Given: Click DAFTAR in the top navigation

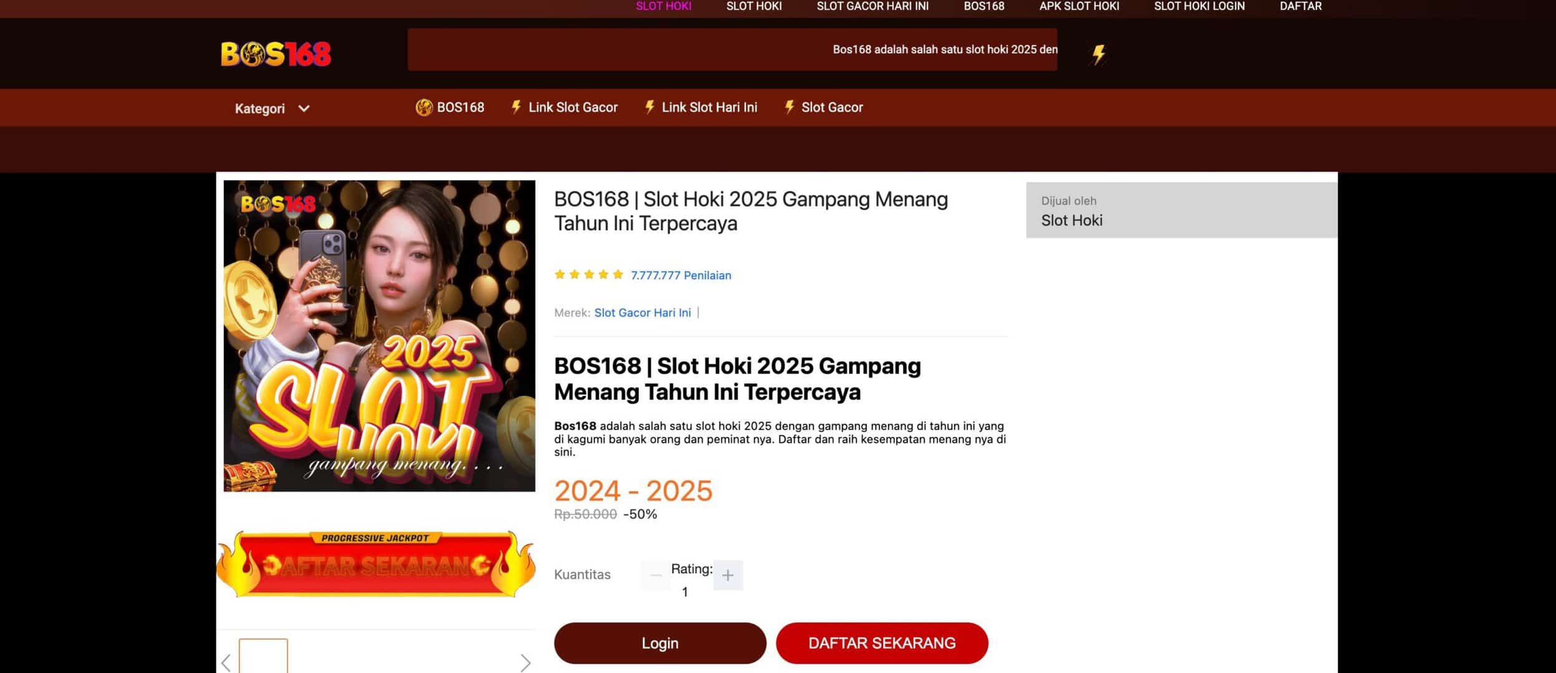Looking at the screenshot, I should click(1300, 6).
